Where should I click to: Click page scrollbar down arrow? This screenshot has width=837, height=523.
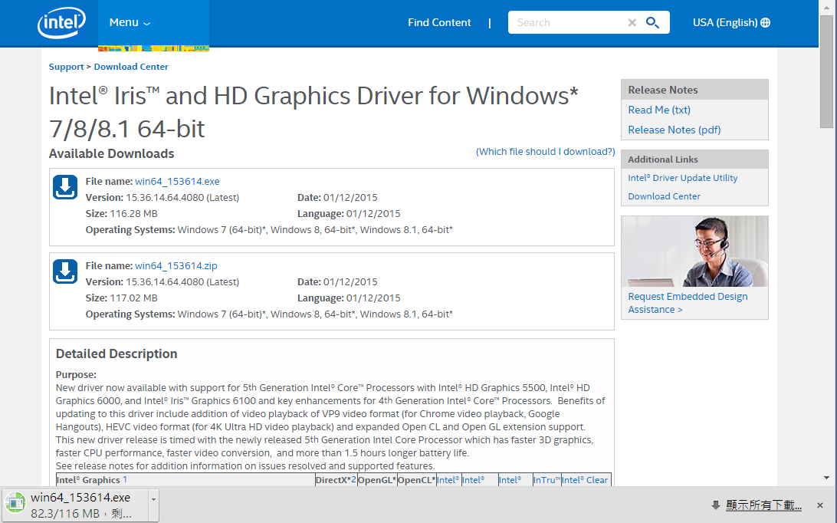click(x=826, y=478)
